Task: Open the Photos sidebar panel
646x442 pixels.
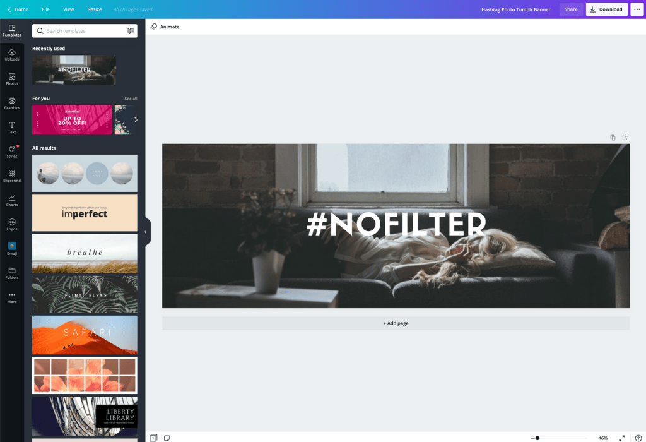Action: pos(12,79)
